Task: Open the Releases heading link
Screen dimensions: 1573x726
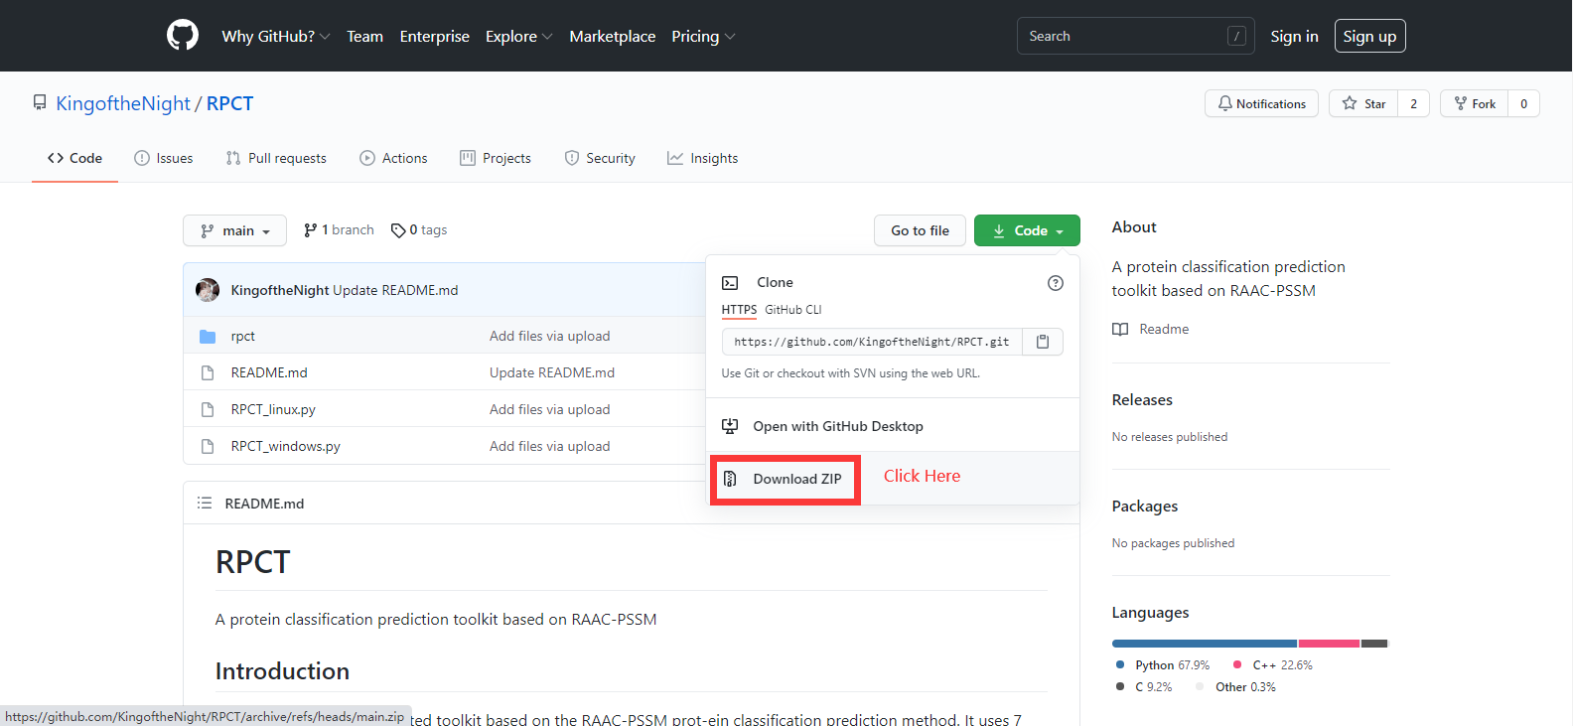Action: click(x=1142, y=400)
